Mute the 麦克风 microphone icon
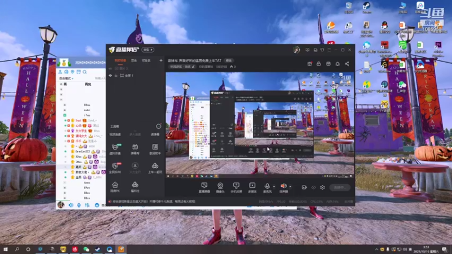This screenshot has height=254, width=452. pos(267,186)
